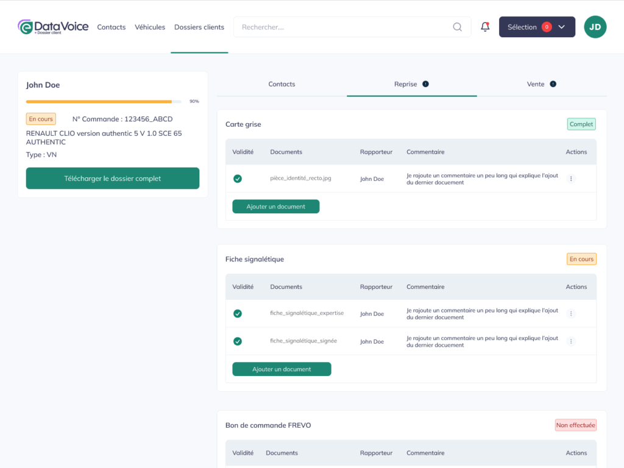Click the info icon beside Vente

553,84
